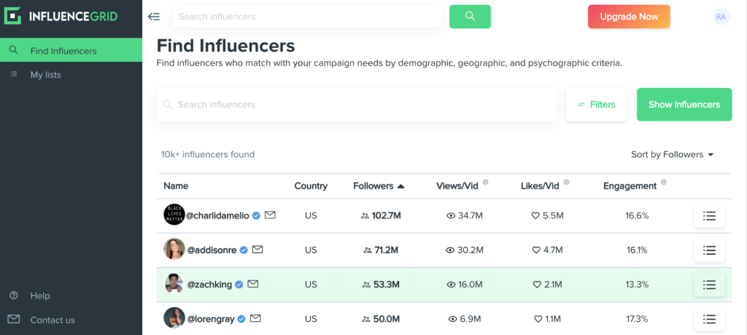
Task: Click the Likes/Vid column header
Action: point(540,186)
